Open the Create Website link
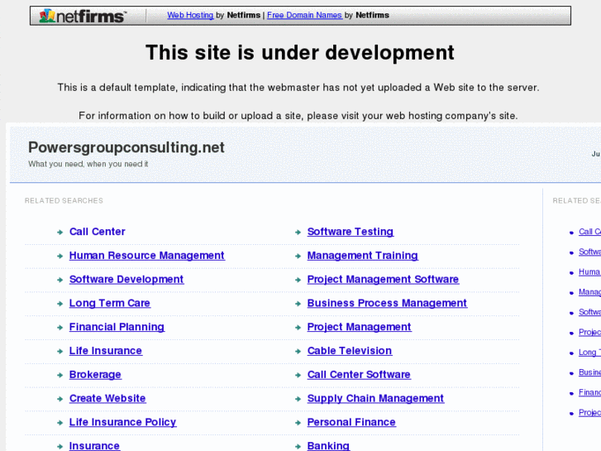Image resolution: width=601 pixels, height=451 pixels. pos(107,398)
